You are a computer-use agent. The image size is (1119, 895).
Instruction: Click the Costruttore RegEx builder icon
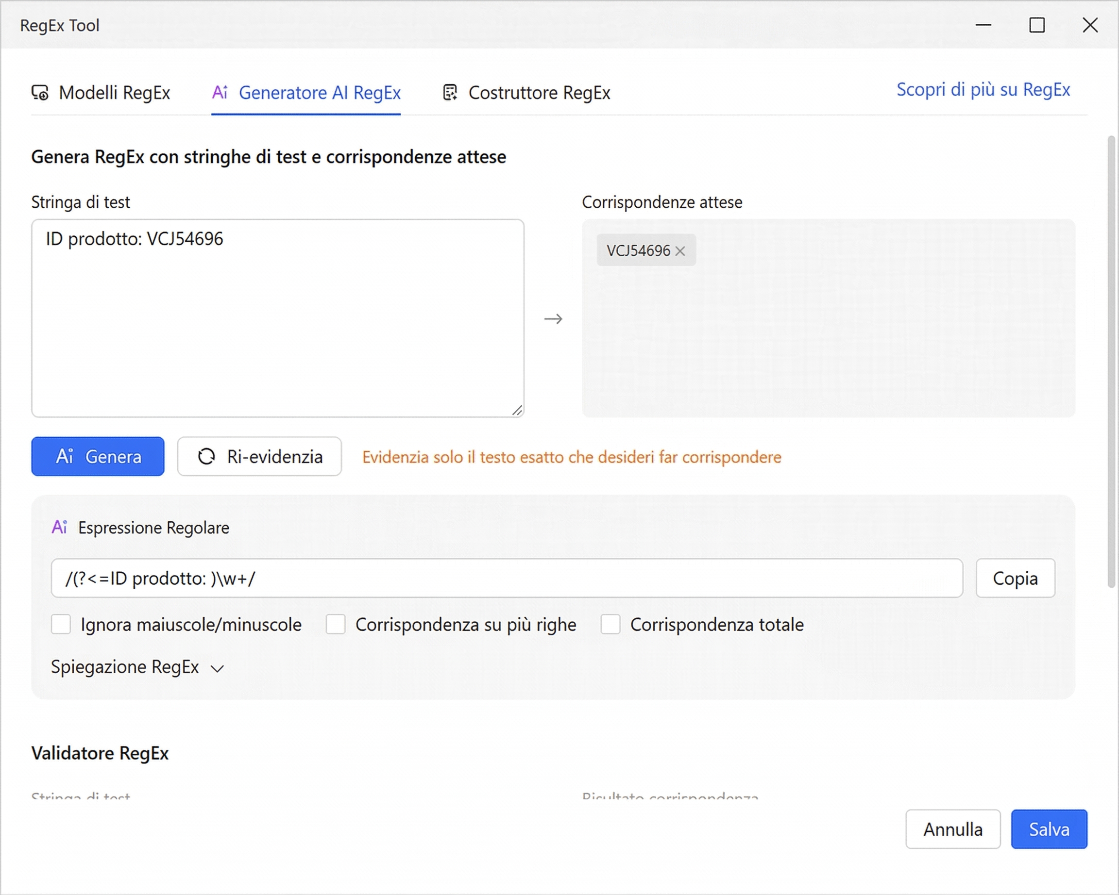pyautogui.click(x=451, y=93)
